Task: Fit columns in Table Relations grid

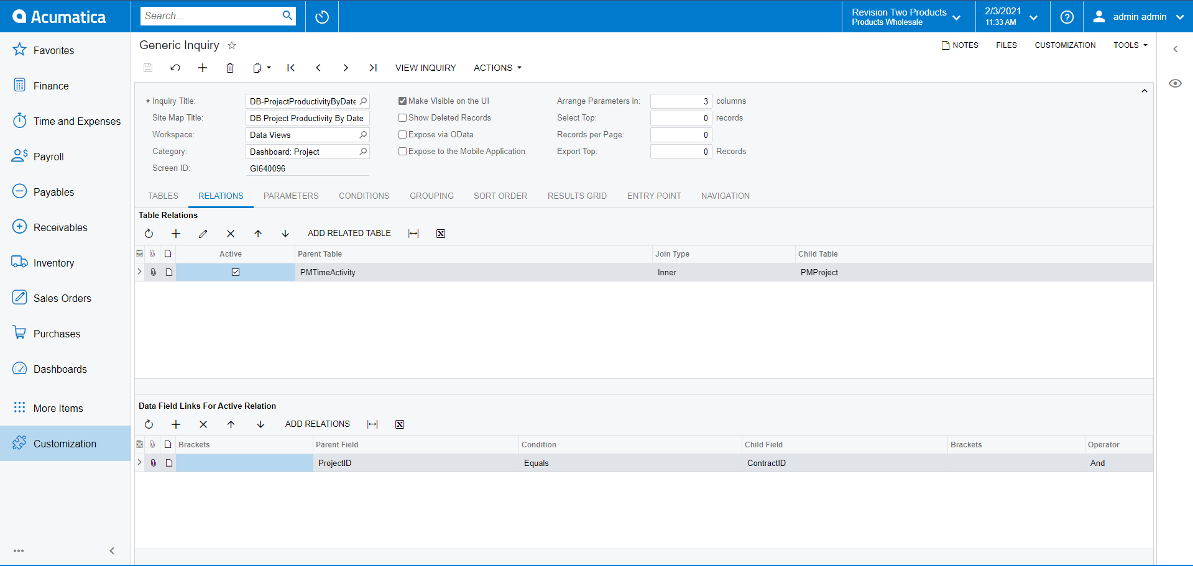Action: 413,234
